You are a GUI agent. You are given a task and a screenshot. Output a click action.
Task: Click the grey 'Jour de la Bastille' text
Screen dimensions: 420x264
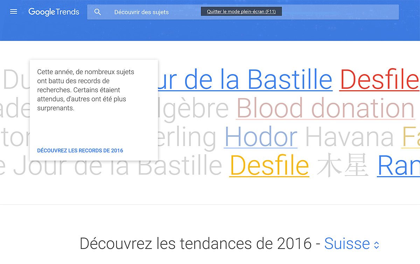(118, 165)
